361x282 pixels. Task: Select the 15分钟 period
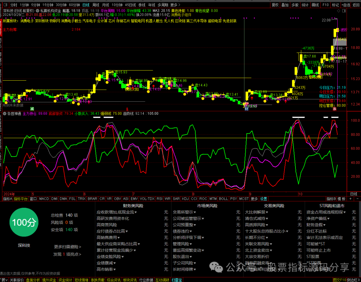(x=48, y=5)
